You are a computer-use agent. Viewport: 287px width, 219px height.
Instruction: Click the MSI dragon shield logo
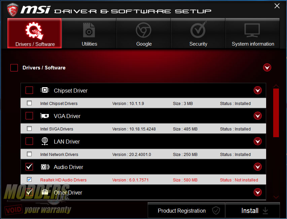click(x=12, y=10)
